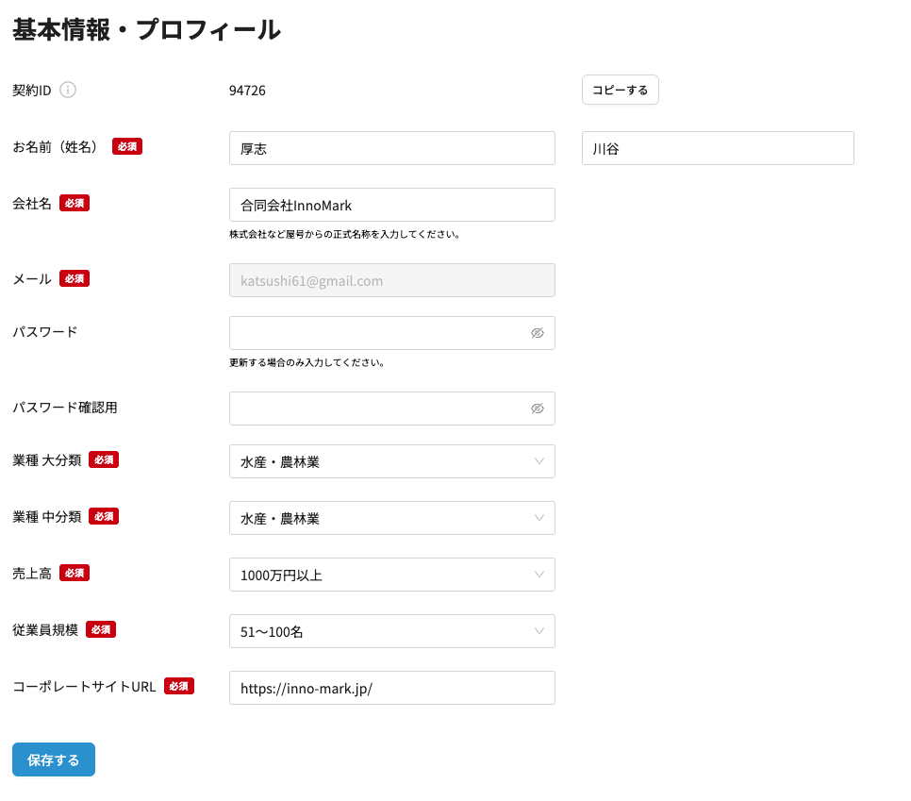
Task: Toggle password visibility in パスワード field
Action: coord(538,333)
